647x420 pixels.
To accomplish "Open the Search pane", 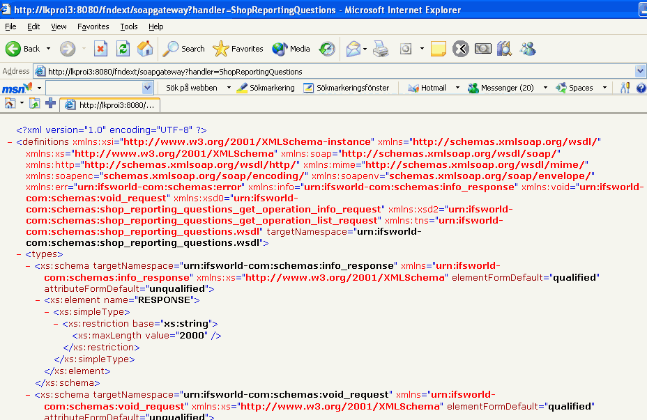I will click(184, 49).
